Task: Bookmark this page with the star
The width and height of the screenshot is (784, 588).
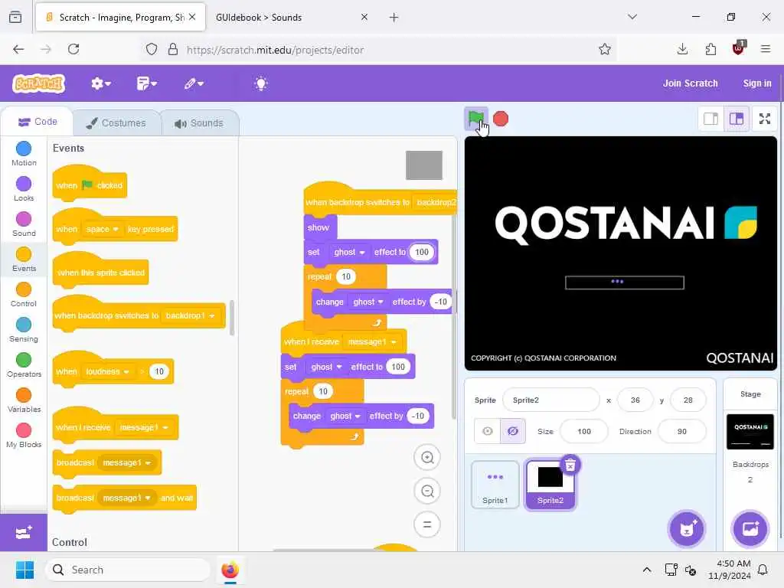Action: click(x=605, y=49)
